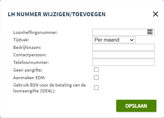Click the chevron arrow of the Tijdvak combo box

point(132,40)
